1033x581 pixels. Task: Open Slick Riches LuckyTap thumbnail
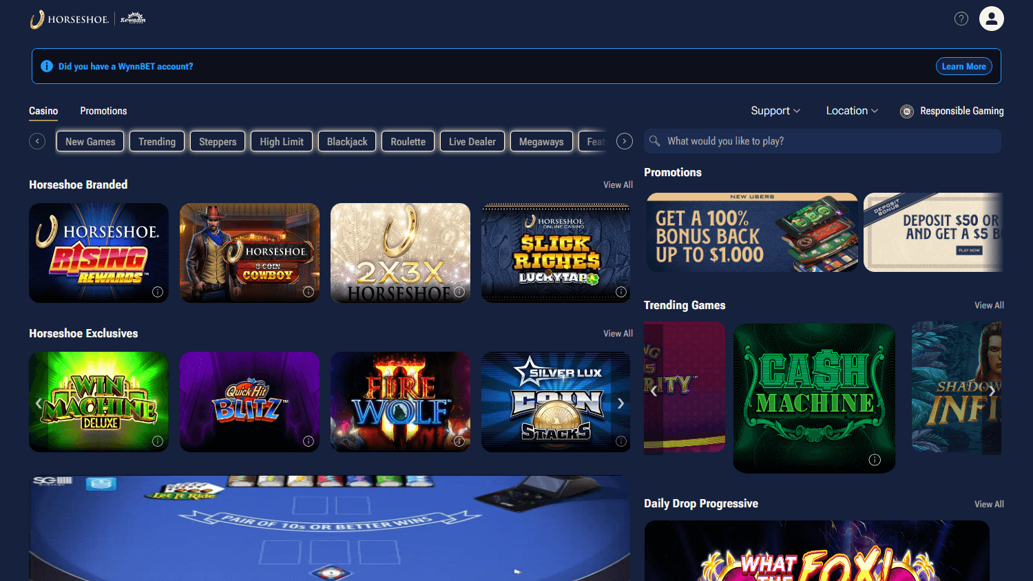(x=556, y=253)
